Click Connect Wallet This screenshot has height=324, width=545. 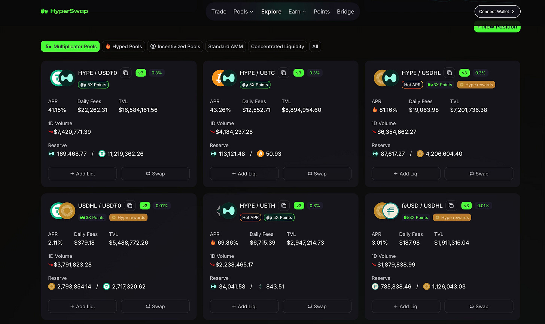click(497, 12)
